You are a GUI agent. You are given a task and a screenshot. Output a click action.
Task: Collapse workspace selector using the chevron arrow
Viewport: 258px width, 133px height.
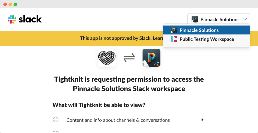[245, 19]
